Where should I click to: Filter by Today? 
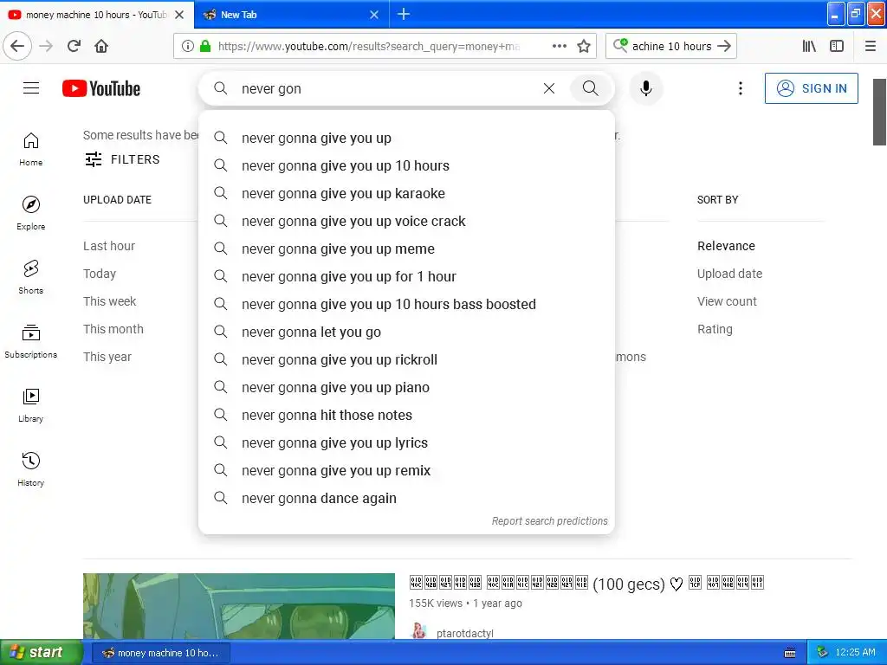pos(100,274)
